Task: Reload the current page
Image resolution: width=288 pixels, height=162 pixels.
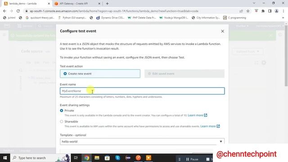Action: (18, 11)
